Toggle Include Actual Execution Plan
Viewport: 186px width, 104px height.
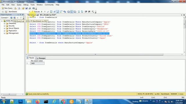pyautogui.click(x=61, y=12)
